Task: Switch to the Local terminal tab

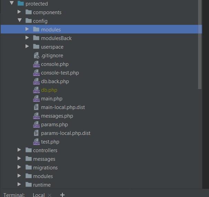Action: [x=39, y=195]
